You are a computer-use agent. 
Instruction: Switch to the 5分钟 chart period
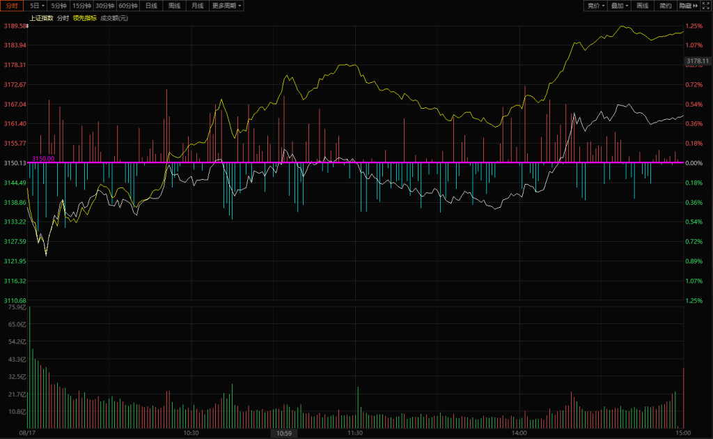pos(59,6)
